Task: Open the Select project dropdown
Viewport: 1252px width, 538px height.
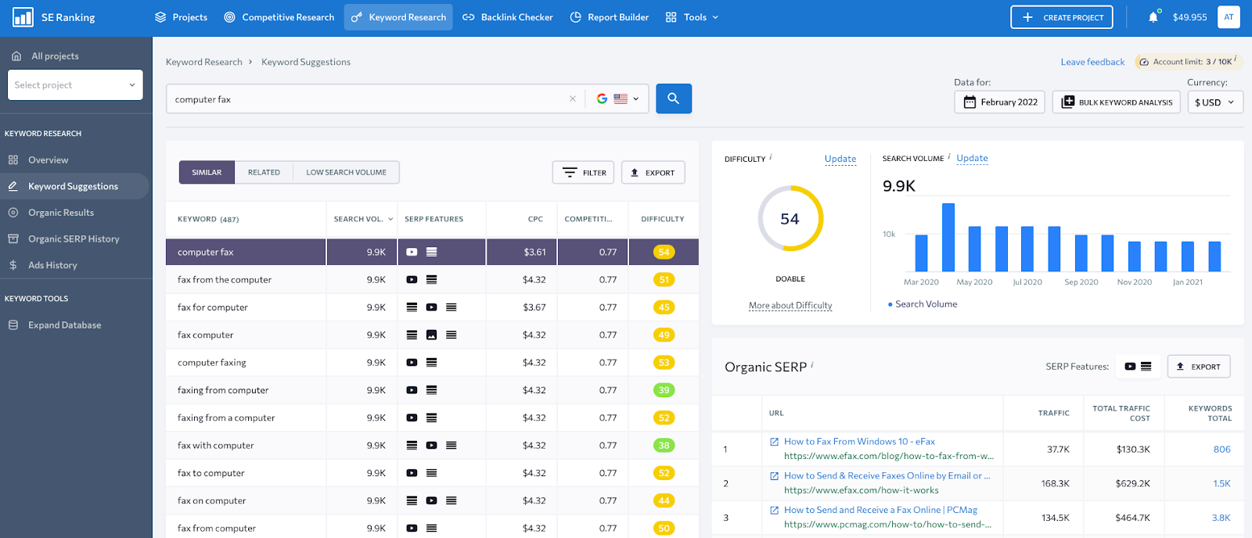Action: click(x=75, y=85)
